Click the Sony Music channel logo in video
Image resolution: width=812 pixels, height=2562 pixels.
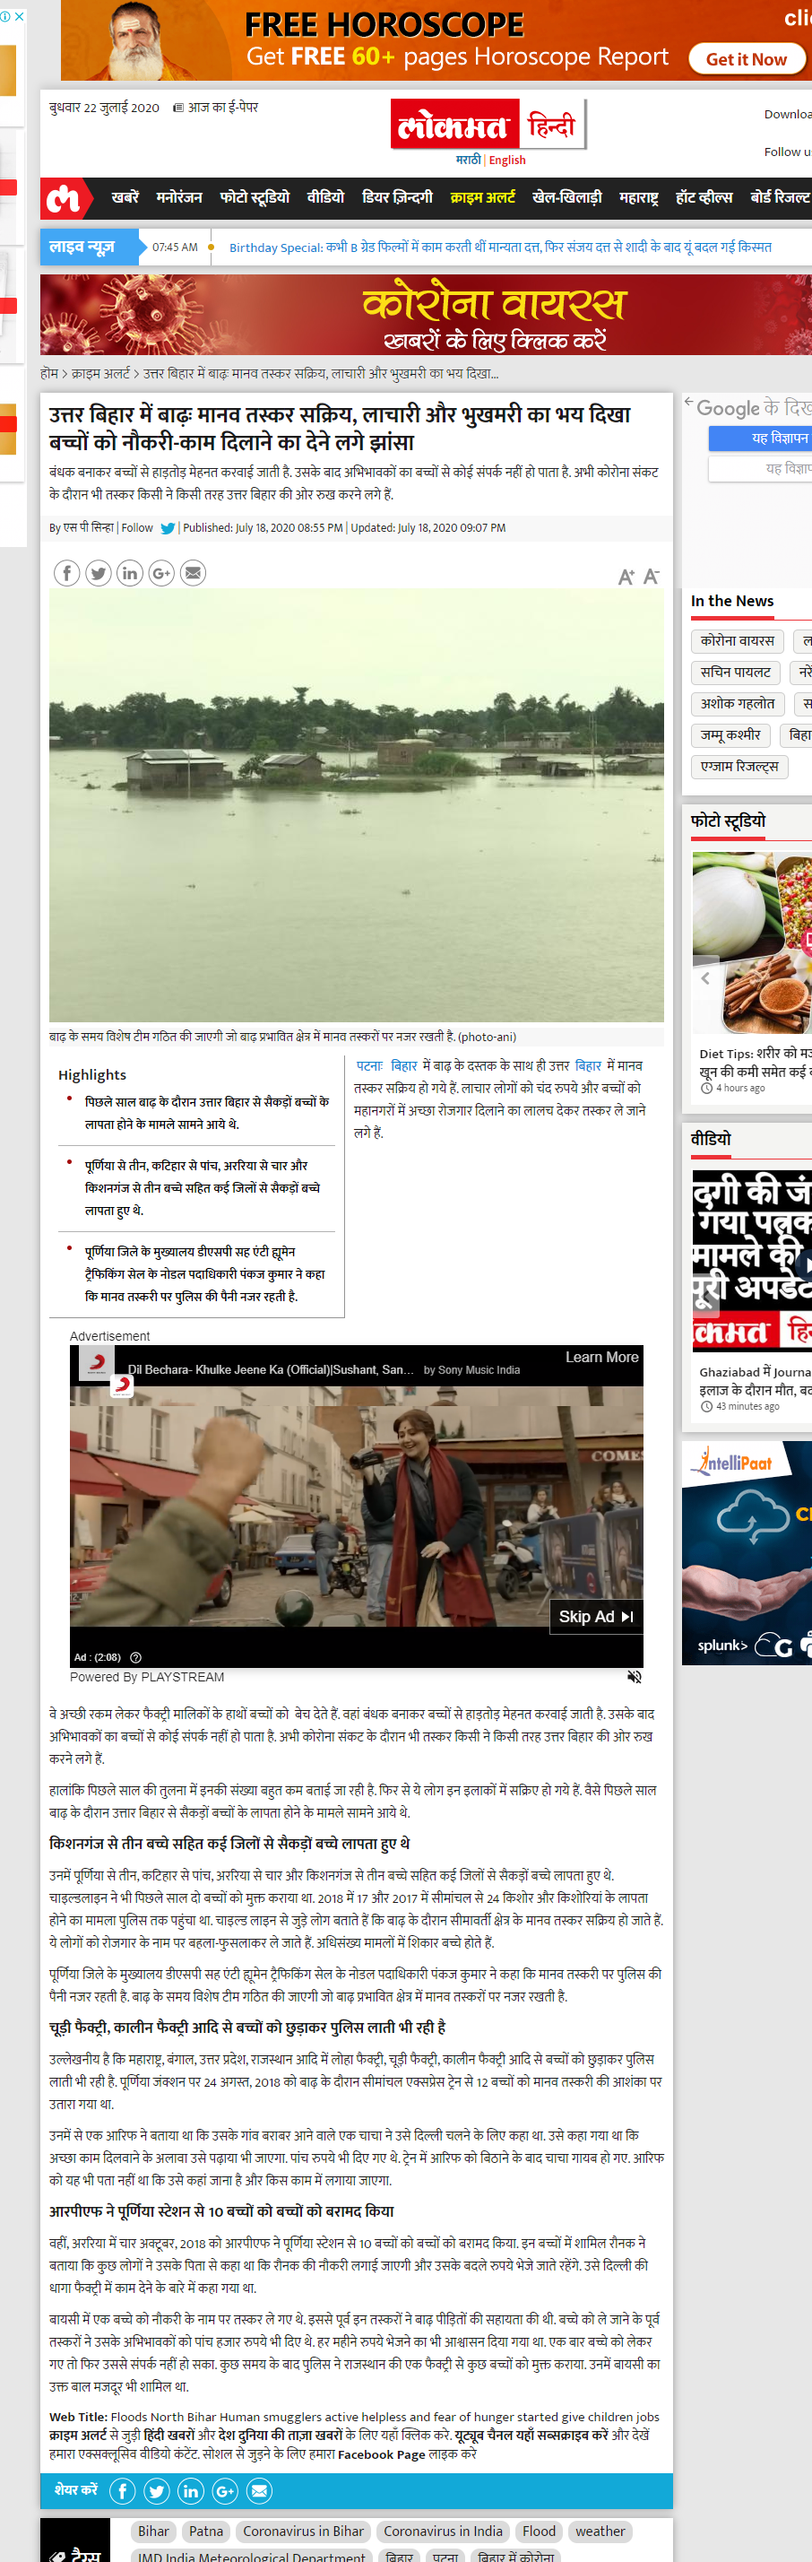(x=97, y=1364)
